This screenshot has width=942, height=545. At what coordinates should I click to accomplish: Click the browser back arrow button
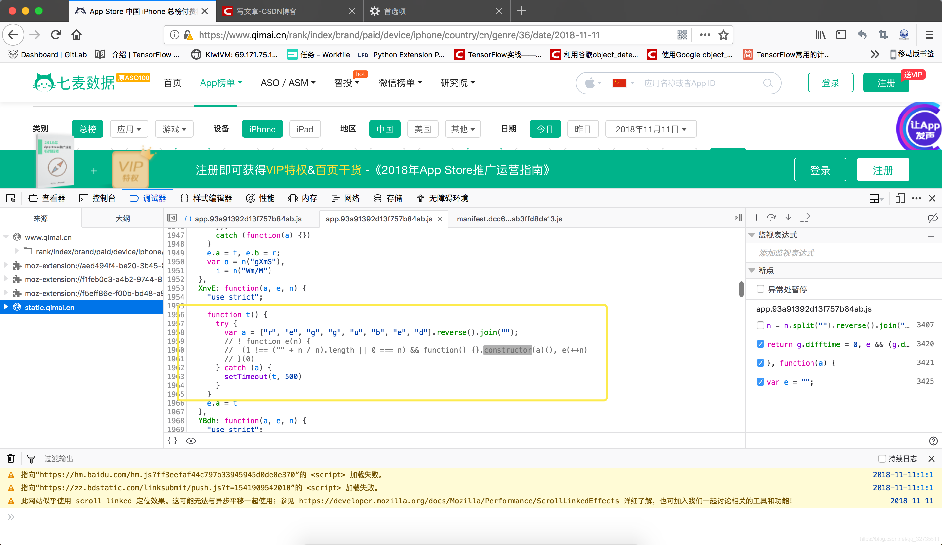click(13, 35)
